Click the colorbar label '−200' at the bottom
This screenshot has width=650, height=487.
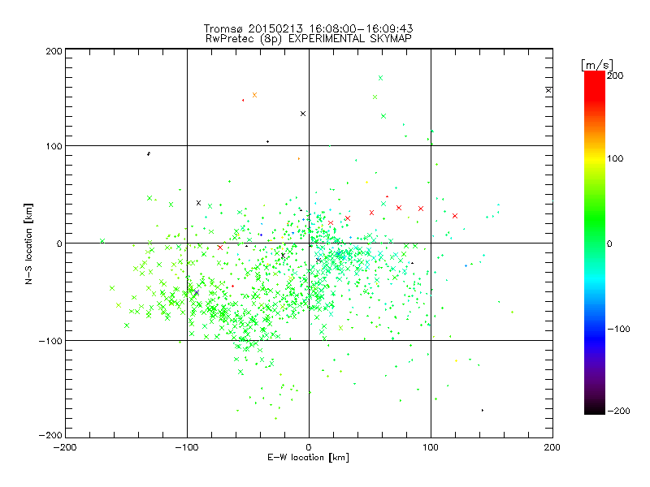point(618,411)
